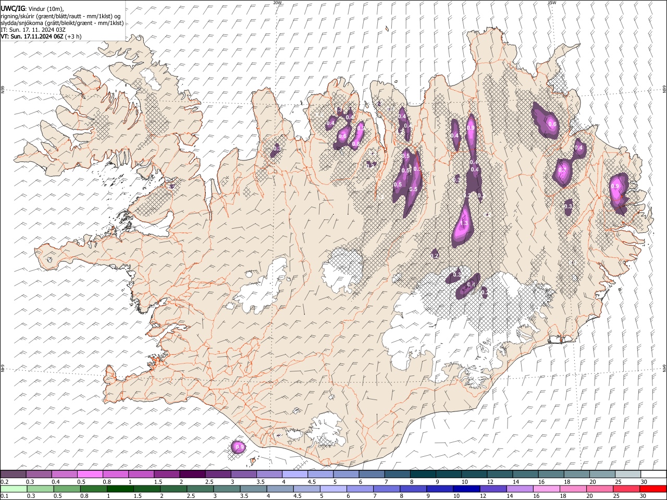The image size is (667, 500).
Task: Click the grey-teal 16–18 swatch in top legend bar
Action: pyautogui.click(x=550, y=474)
